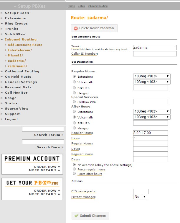Select Regular Hours Voicemail radio button
This screenshot has width=180, height=223.
point(74,82)
